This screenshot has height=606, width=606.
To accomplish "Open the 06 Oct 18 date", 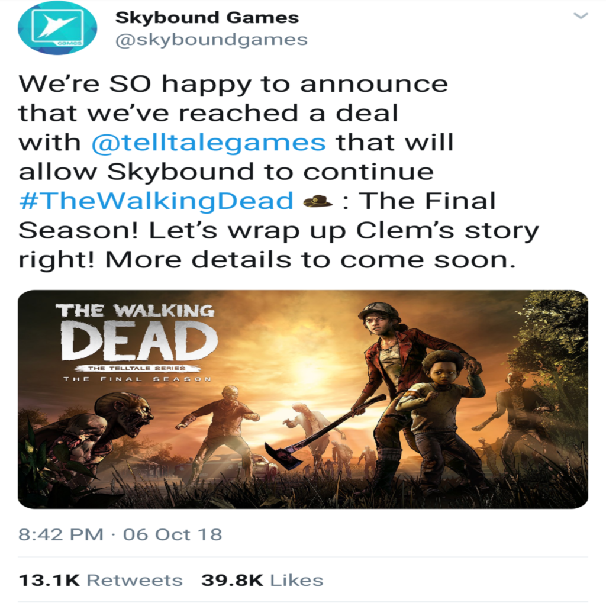I will pyautogui.click(x=172, y=535).
